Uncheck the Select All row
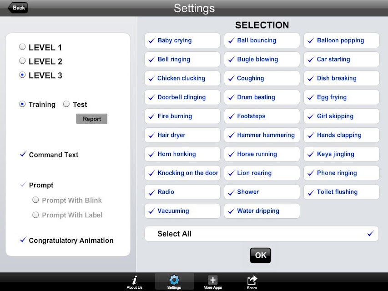The height and width of the screenshot is (291, 388). 262,234
